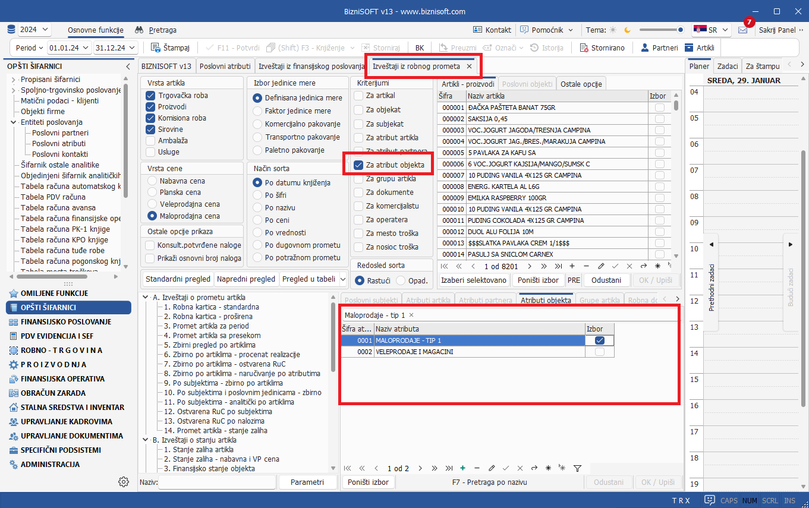Open the Pomoćnik assistant icon
809x508 pixels.
(524, 30)
